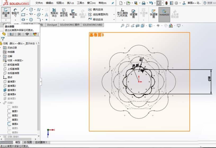This screenshot has width=216, height=148.
Task: Open dropdown under 剪裁实体
Action: [x=54, y=20]
